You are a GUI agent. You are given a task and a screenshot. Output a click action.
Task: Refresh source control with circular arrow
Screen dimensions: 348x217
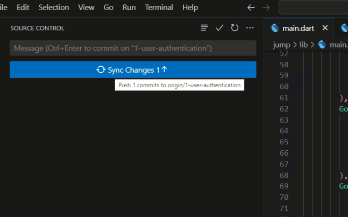coord(235,28)
